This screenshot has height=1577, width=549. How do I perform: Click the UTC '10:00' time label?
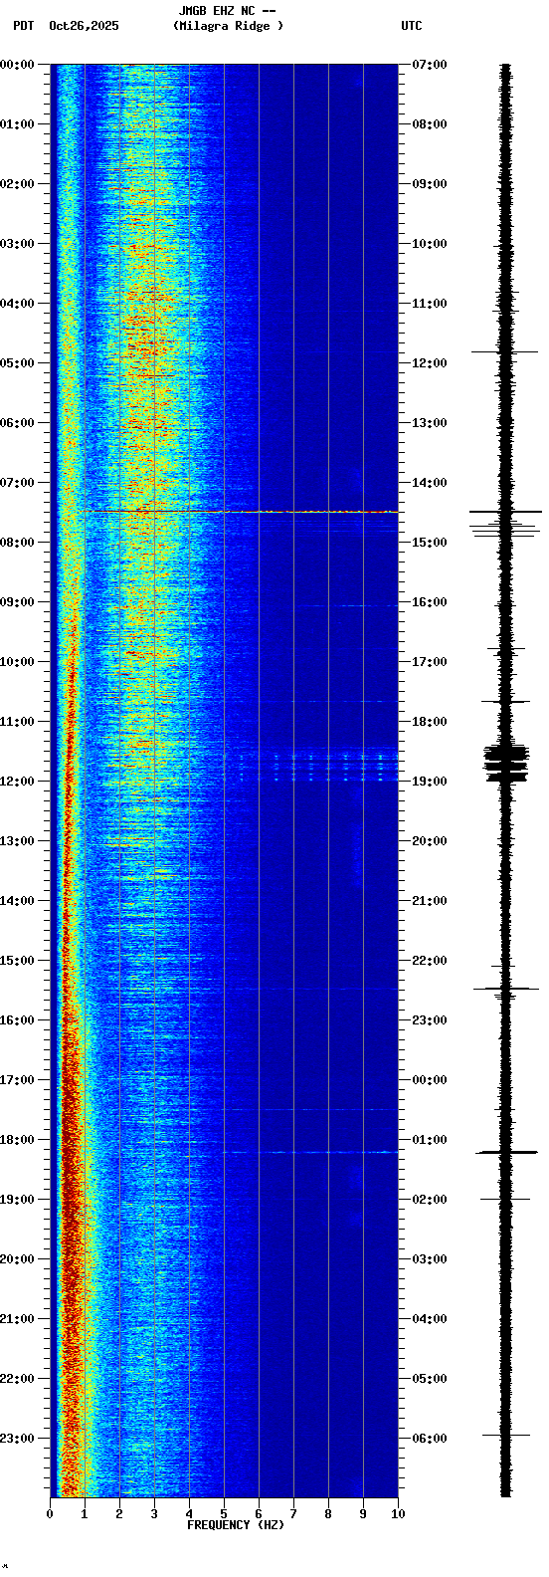click(x=430, y=244)
